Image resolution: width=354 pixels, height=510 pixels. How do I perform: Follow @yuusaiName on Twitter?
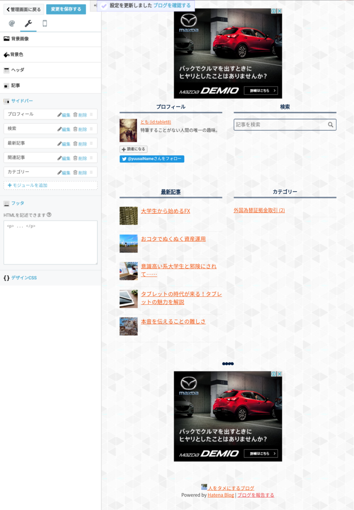(x=152, y=159)
